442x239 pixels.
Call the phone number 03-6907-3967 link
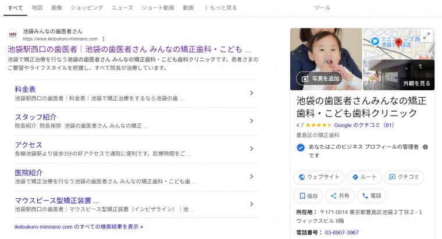point(341,233)
